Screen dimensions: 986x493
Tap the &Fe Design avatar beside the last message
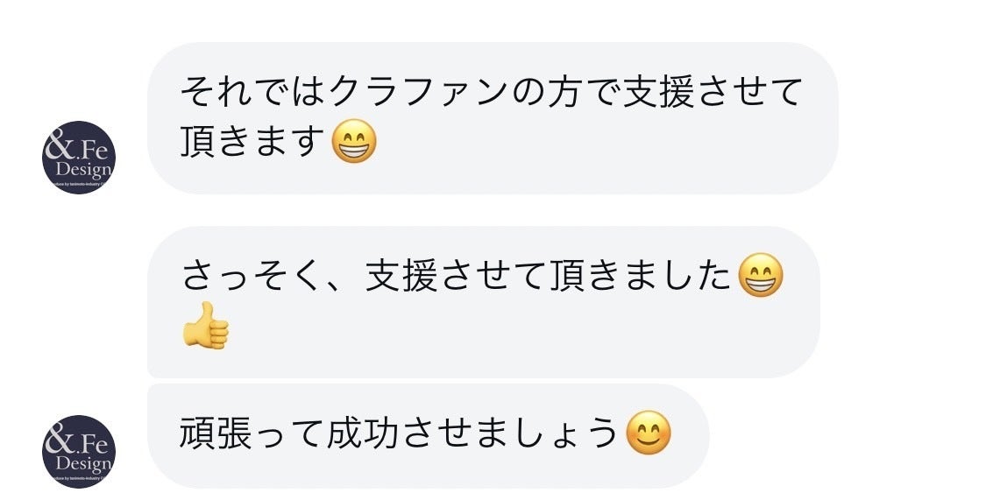click(x=79, y=451)
